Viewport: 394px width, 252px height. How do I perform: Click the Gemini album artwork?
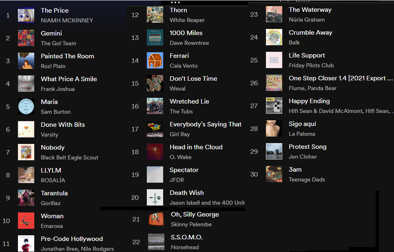coord(26,38)
